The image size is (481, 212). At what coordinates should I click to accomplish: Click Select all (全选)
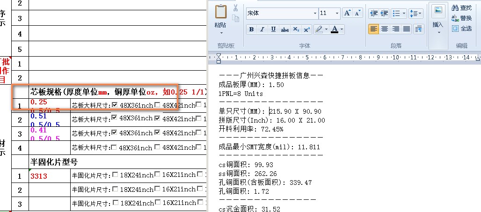click(x=462, y=29)
